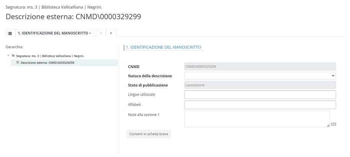
Task: Expand the 1. Identificazione del manoscritto menu
Action: click(54, 33)
